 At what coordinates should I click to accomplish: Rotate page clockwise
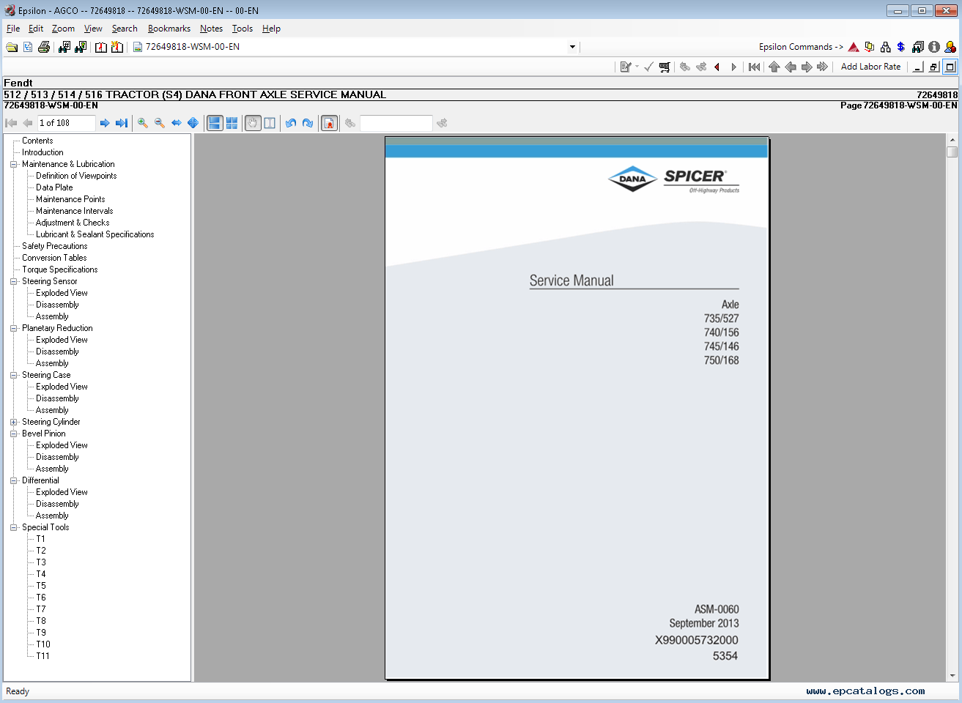[308, 123]
